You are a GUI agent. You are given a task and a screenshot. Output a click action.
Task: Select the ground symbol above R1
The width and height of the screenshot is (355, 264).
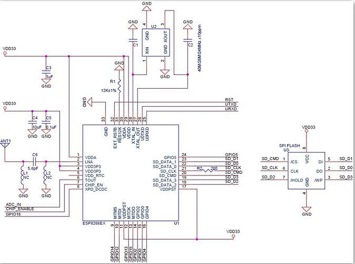point(119,68)
